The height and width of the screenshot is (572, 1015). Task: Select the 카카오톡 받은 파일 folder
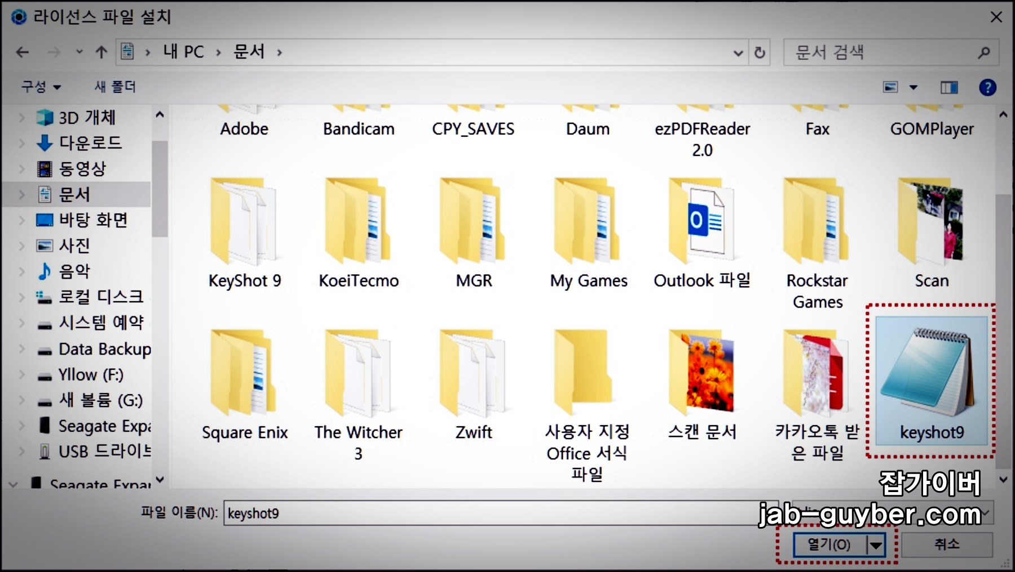click(817, 395)
